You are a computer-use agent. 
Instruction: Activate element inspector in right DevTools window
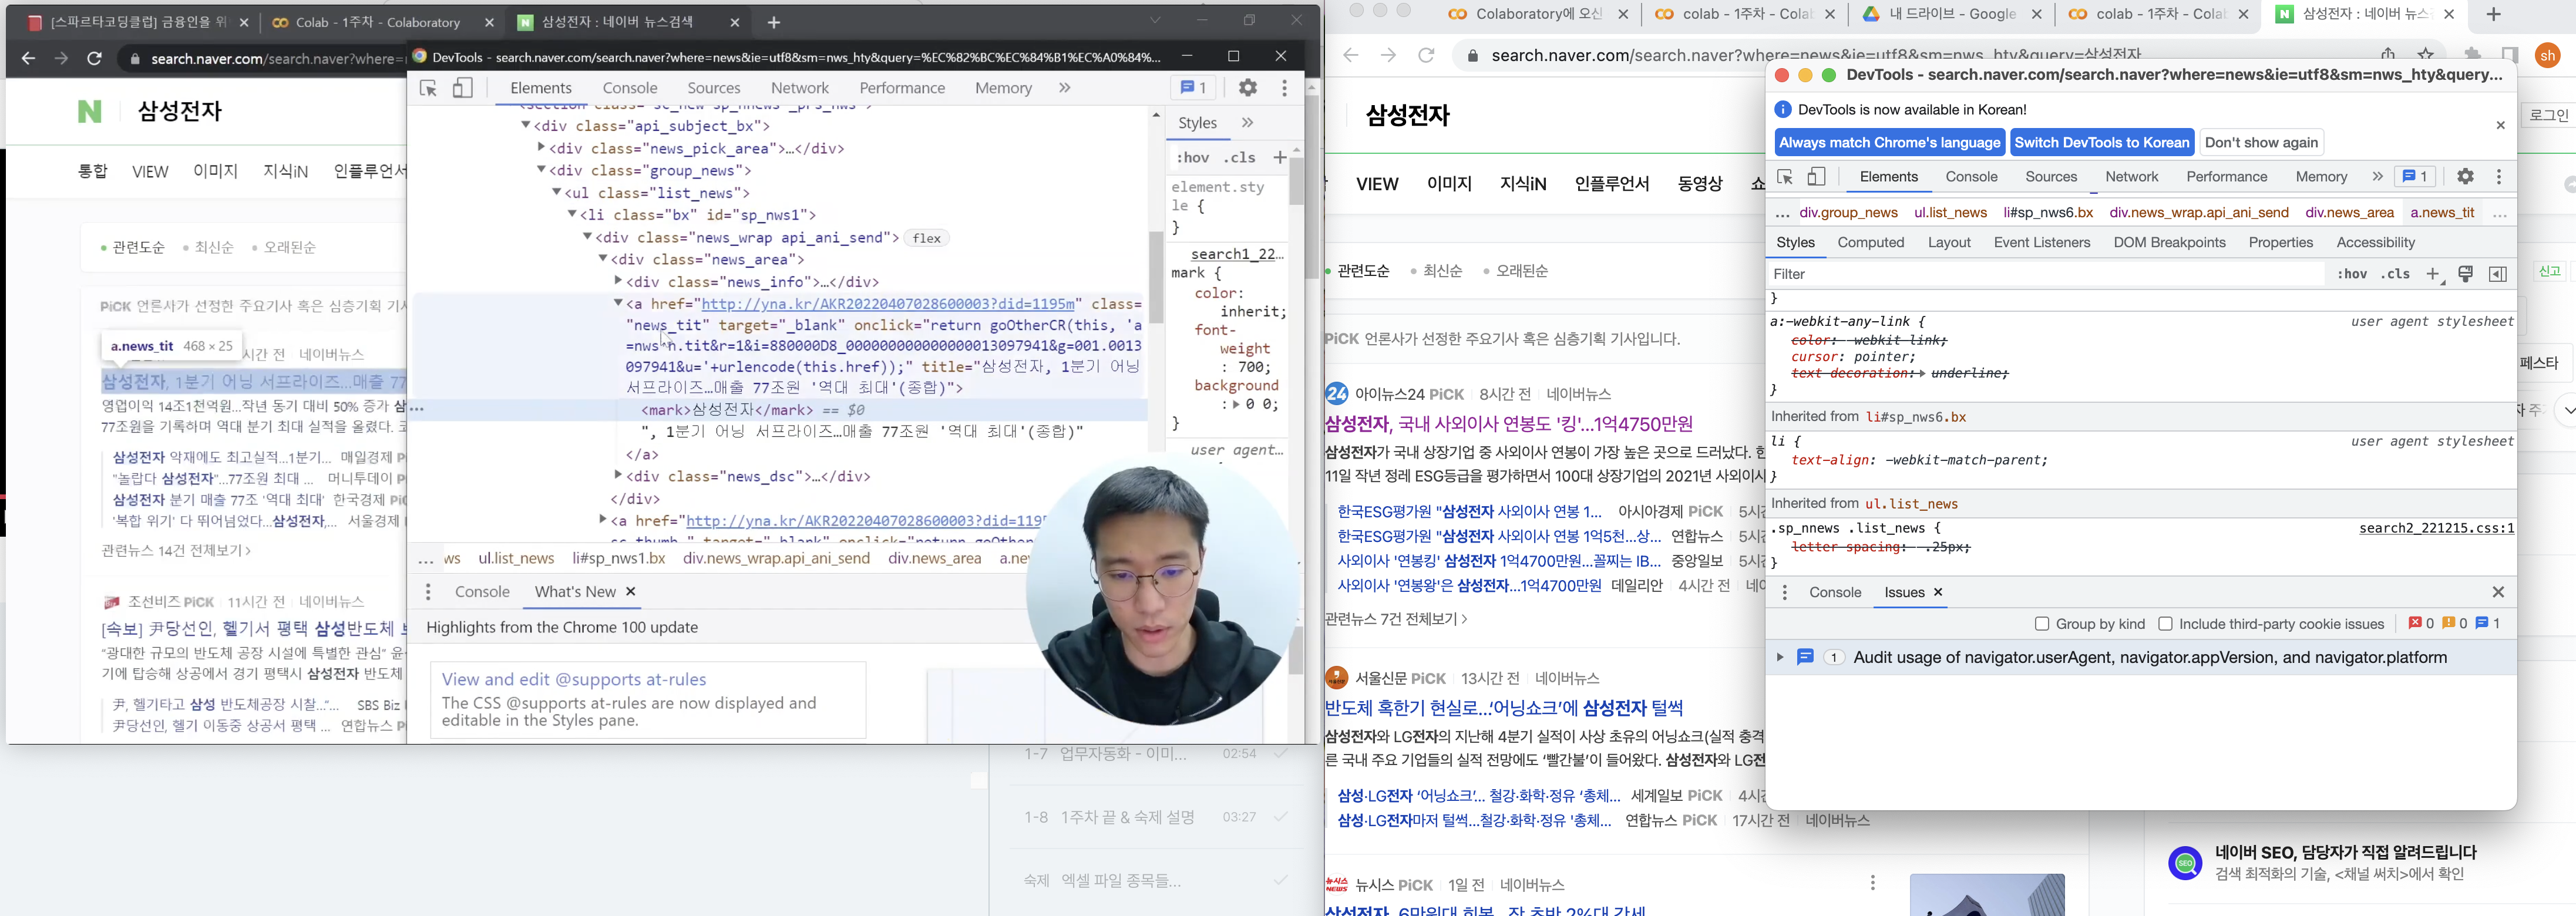pos(1785,177)
